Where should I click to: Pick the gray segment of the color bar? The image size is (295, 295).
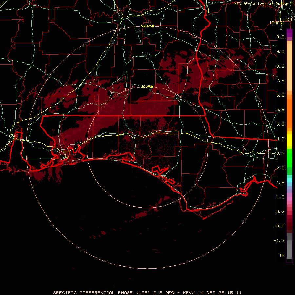pos(289,246)
